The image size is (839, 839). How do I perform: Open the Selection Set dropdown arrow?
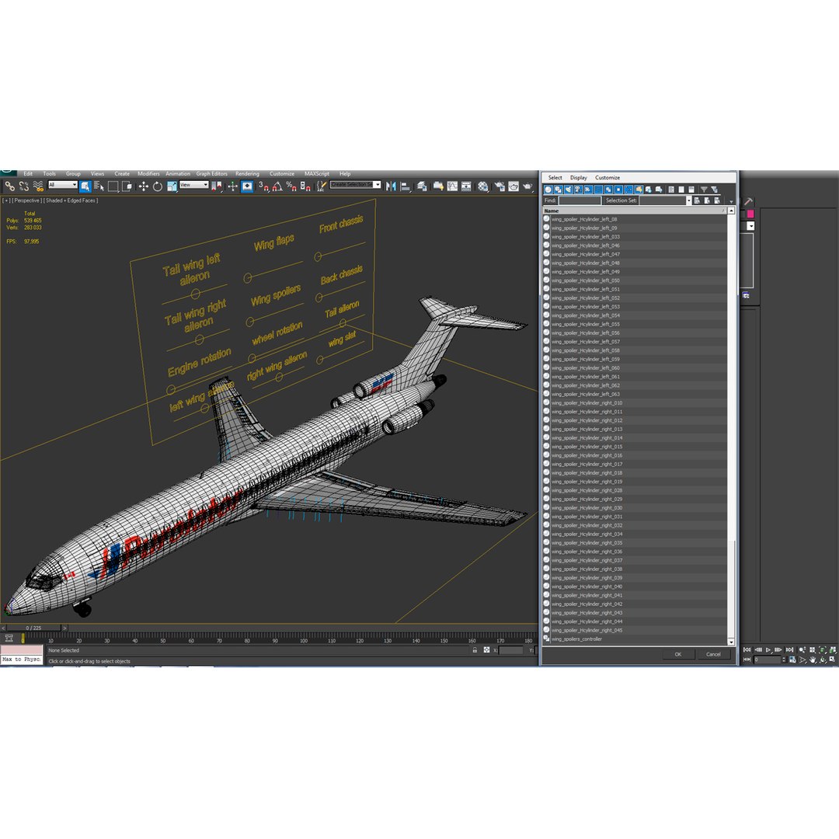tap(689, 200)
